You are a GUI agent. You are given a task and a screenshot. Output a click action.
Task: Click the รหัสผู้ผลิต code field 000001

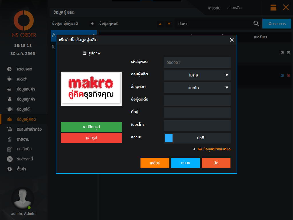click(197, 62)
